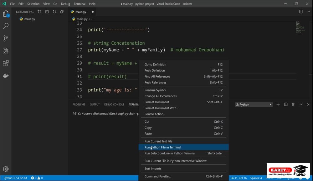The height and width of the screenshot is (181, 313).
Task: Click the '# string Concatenation' comment line
Action: 116,43
